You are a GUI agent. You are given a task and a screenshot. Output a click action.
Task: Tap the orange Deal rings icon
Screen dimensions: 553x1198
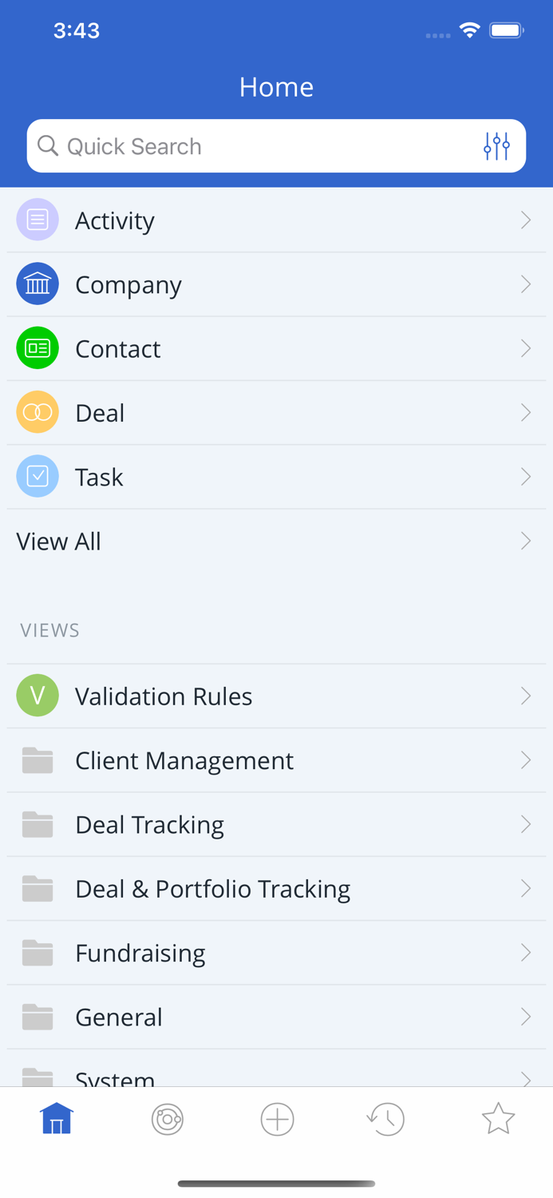click(x=38, y=412)
